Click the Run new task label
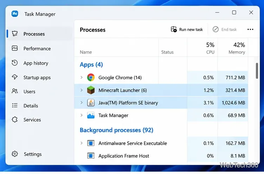 [191, 29]
